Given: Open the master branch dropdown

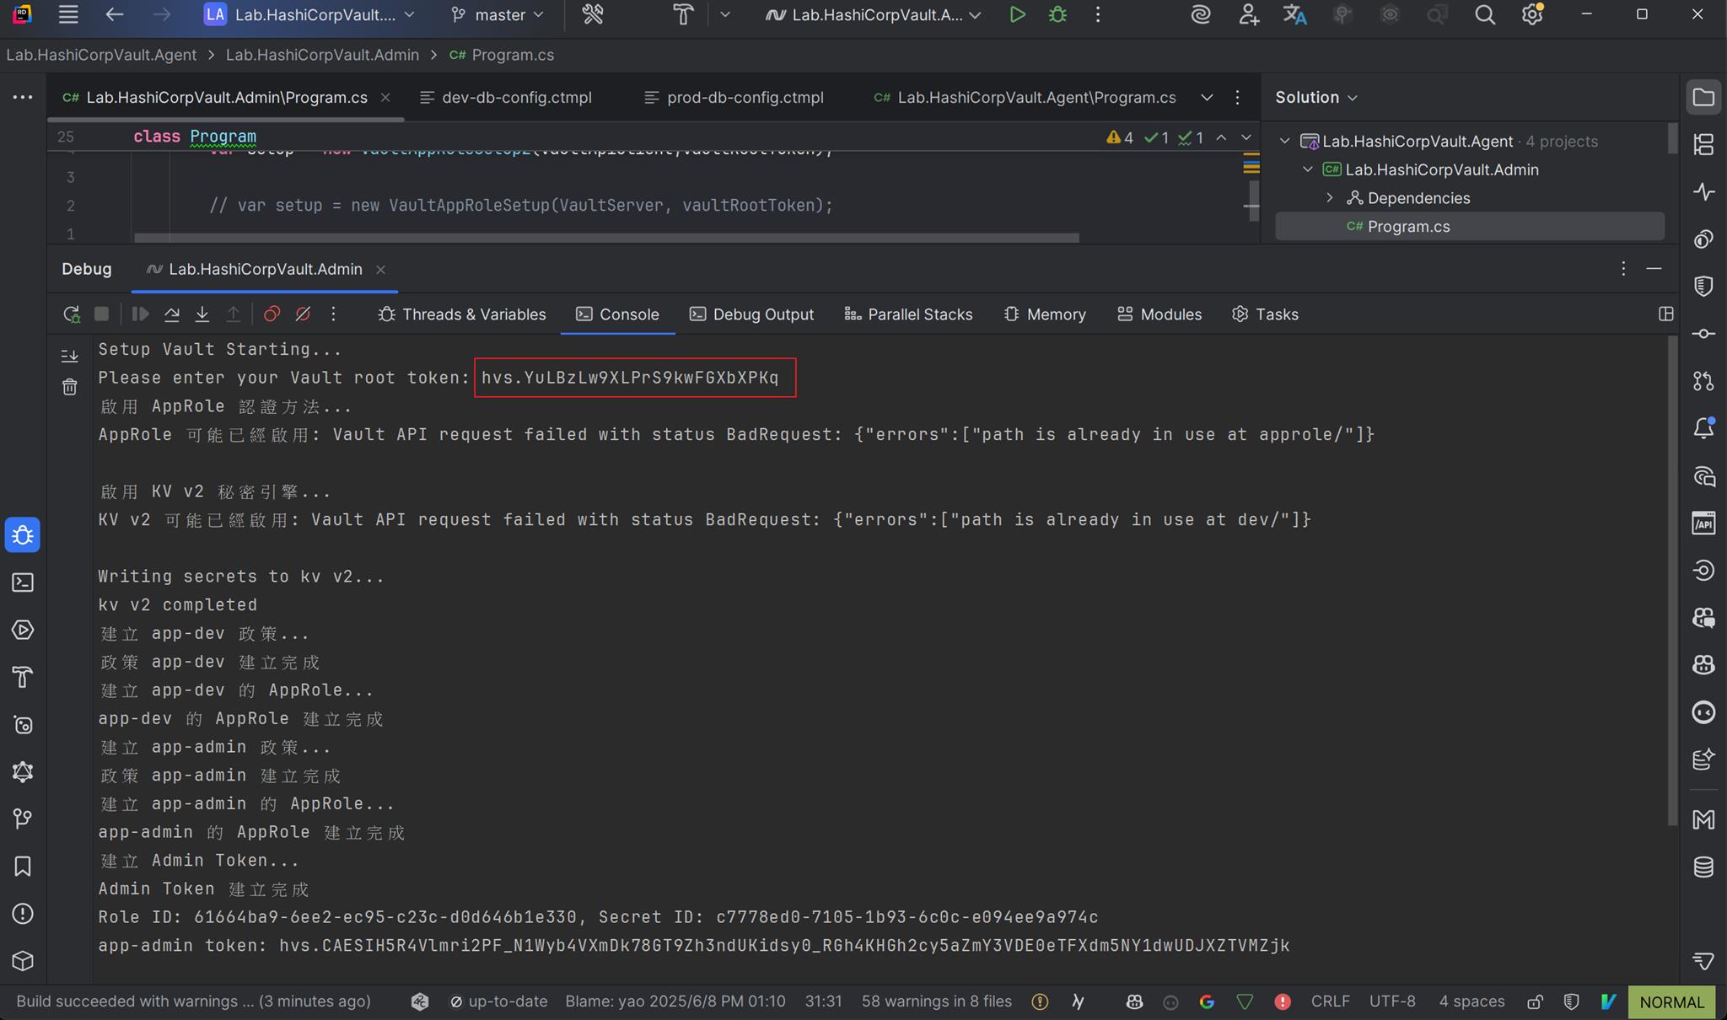Looking at the screenshot, I should 498,15.
